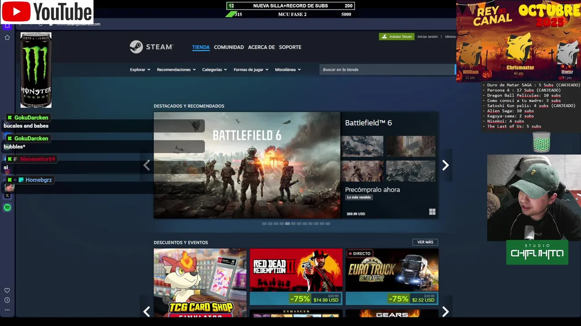
Task: Click the iniciar sesión link
Action: 428,37
